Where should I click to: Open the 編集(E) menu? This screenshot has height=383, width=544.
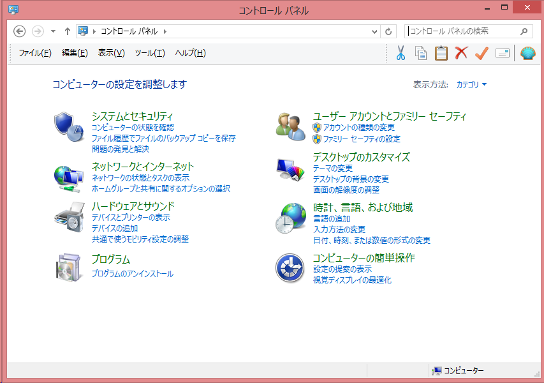coord(75,53)
